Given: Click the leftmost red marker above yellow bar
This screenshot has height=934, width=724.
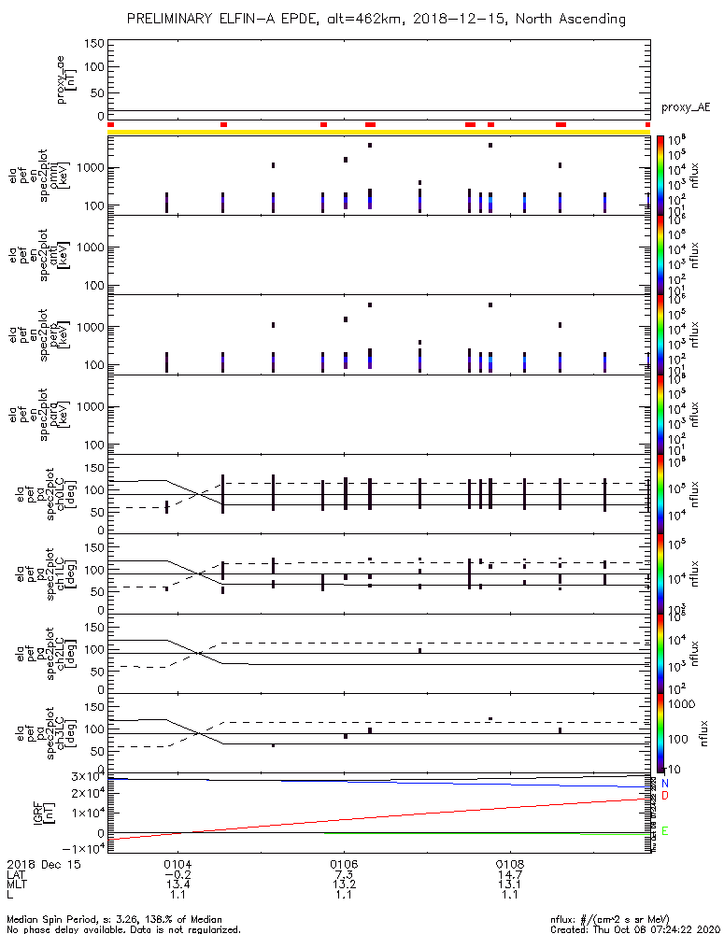Looking at the screenshot, I should coord(110,124).
